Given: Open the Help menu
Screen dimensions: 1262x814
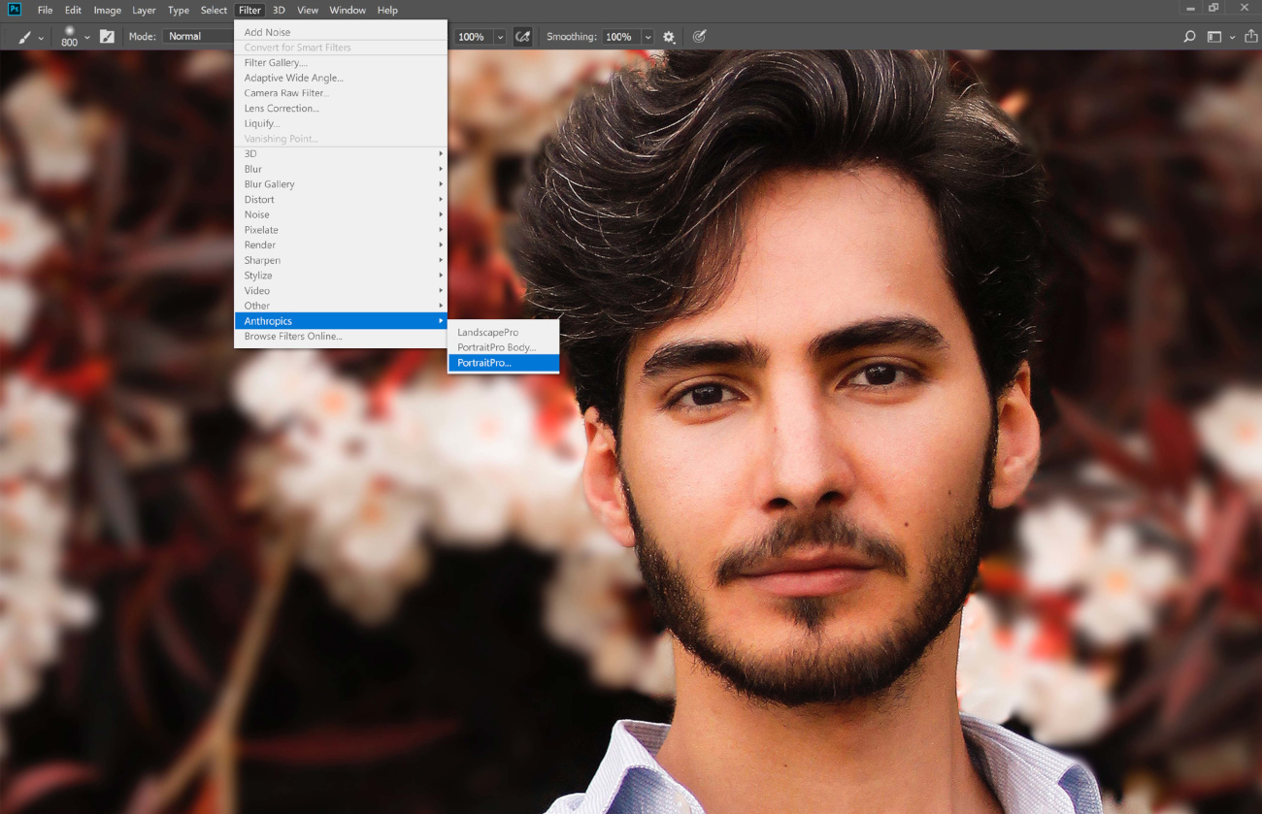Looking at the screenshot, I should coord(387,10).
